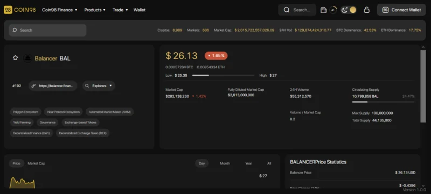Switch chart to Market Cap tab

pyautogui.click(x=36, y=163)
